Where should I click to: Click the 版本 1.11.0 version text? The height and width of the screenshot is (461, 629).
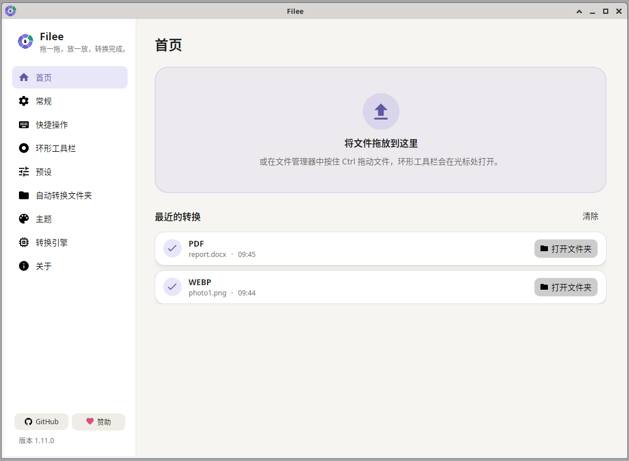[x=36, y=440]
